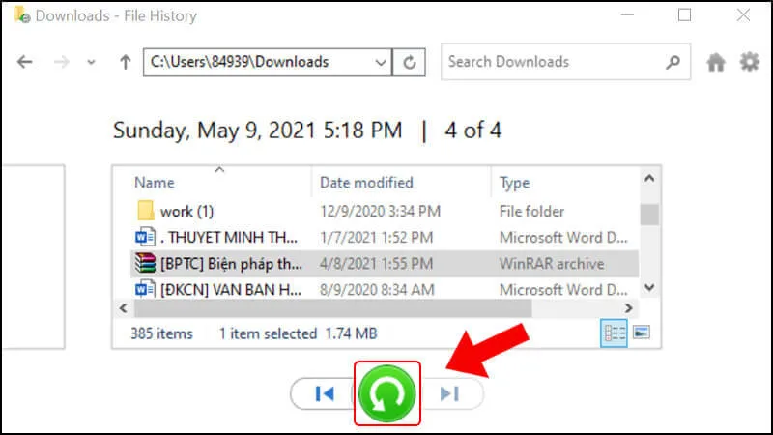The width and height of the screenshot is (773, 435).
Task: Click the vertical scrollbar thumb
Action: [x=649, y=215]
